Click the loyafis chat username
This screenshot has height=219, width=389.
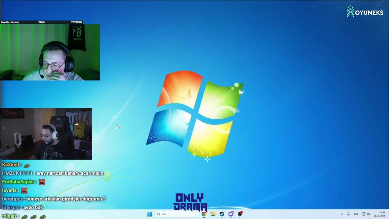(x=9, y=190)
